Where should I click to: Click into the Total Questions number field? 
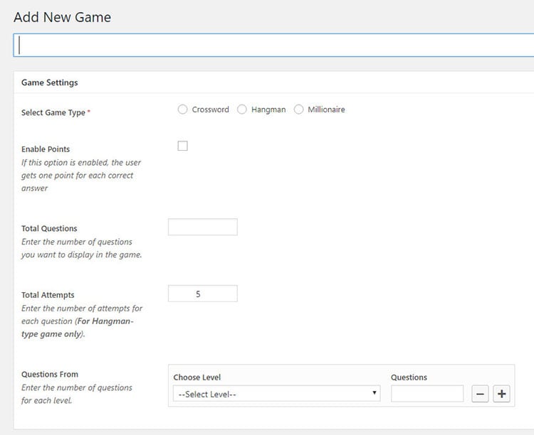(x=202, y=227)
